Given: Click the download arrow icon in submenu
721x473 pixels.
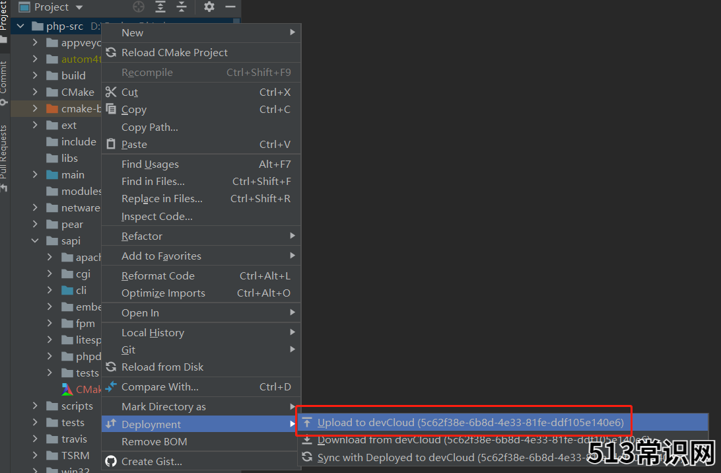Looking at the screenshot, I should click(x=307, y=441).
